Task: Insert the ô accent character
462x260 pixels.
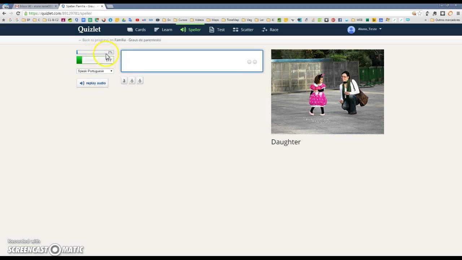Action: pos(140,81)
